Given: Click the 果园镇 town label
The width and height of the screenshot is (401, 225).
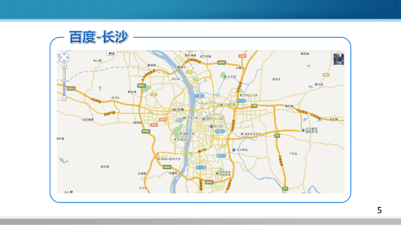Looking at the screenshot, I should (305, 54).
